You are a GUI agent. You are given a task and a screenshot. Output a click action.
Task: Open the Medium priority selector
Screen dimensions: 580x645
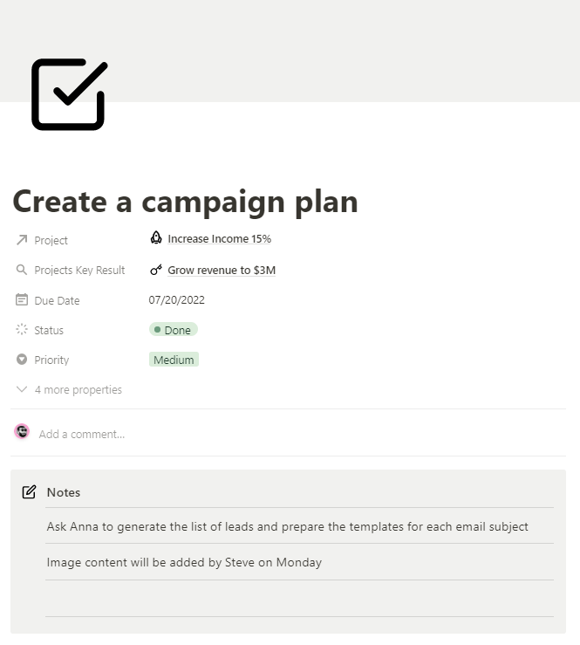(174, 360)
